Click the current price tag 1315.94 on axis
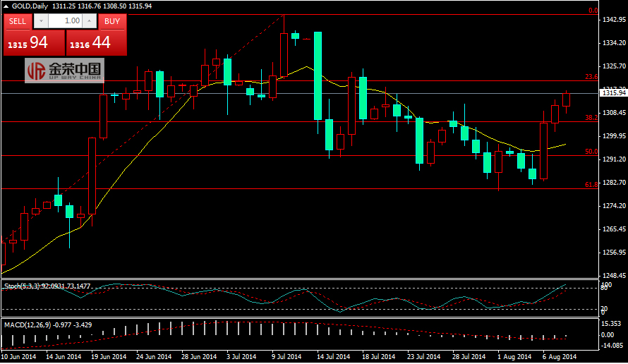Image resolution: width=628 pixels, height=364 pixels. [x=612, y=93]
